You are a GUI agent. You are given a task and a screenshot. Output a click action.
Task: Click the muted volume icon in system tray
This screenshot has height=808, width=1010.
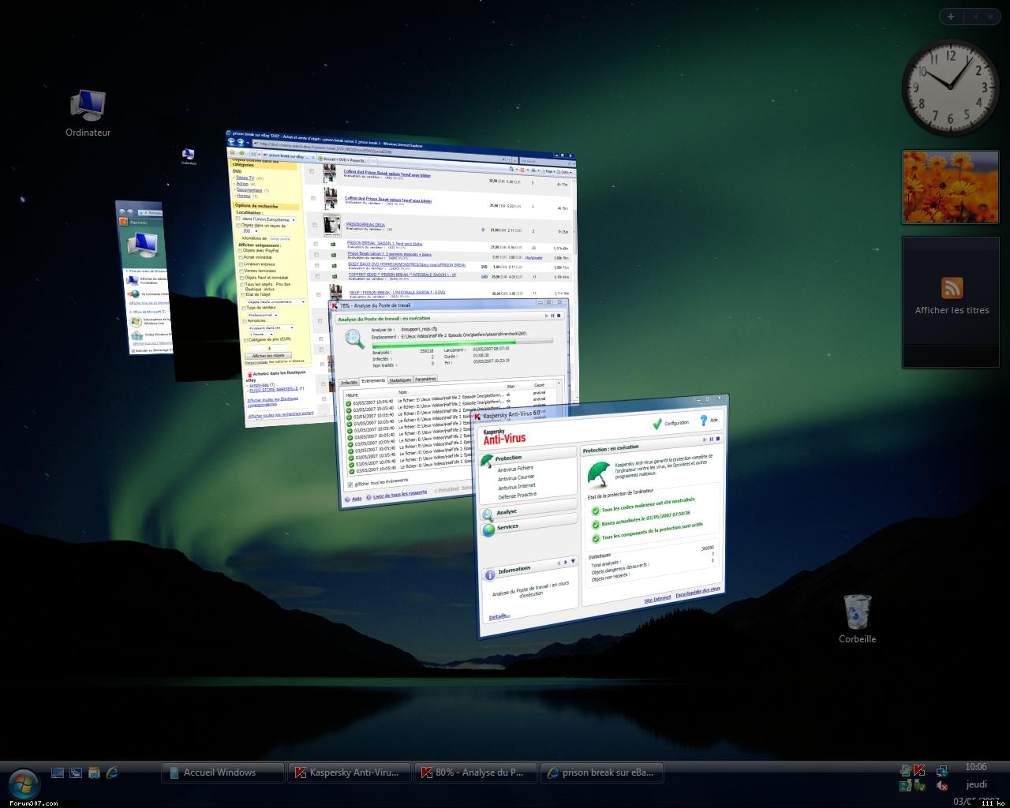pos(942,786)
